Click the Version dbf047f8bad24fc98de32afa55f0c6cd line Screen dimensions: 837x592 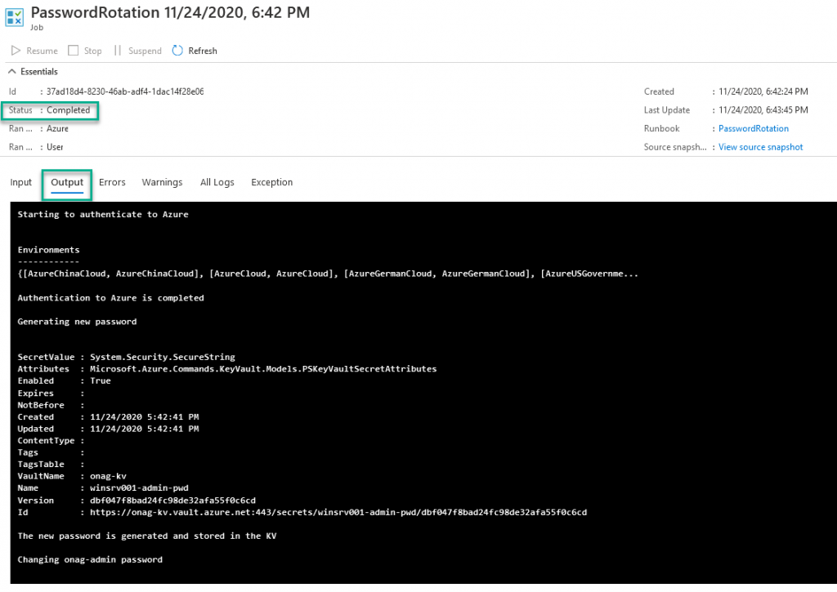point(137,501)
